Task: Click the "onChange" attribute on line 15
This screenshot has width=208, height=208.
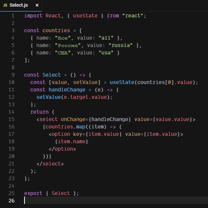Action: click(x=73, y=120)
